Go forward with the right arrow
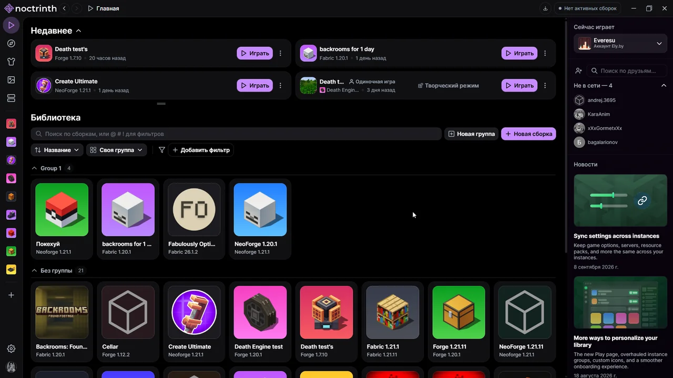This screenshot has width=673, height=378. pyautogui.click(x=77, y=8)
